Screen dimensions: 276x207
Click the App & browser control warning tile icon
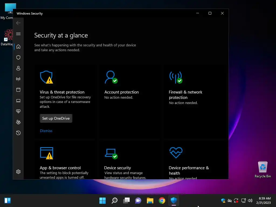coord(47,153)
